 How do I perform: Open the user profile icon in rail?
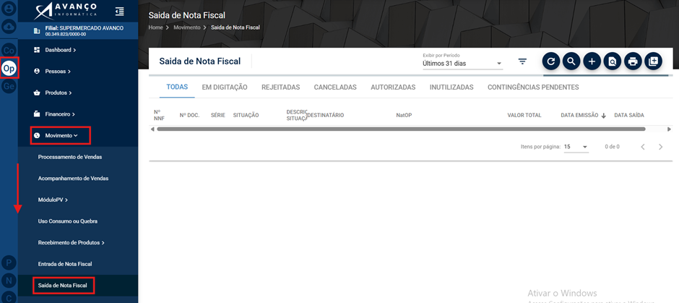coord(9,8)
